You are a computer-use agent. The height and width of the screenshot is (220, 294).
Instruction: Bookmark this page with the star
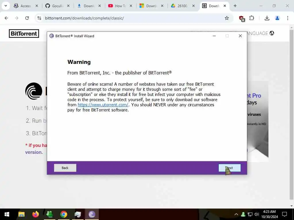click(227, 18)
